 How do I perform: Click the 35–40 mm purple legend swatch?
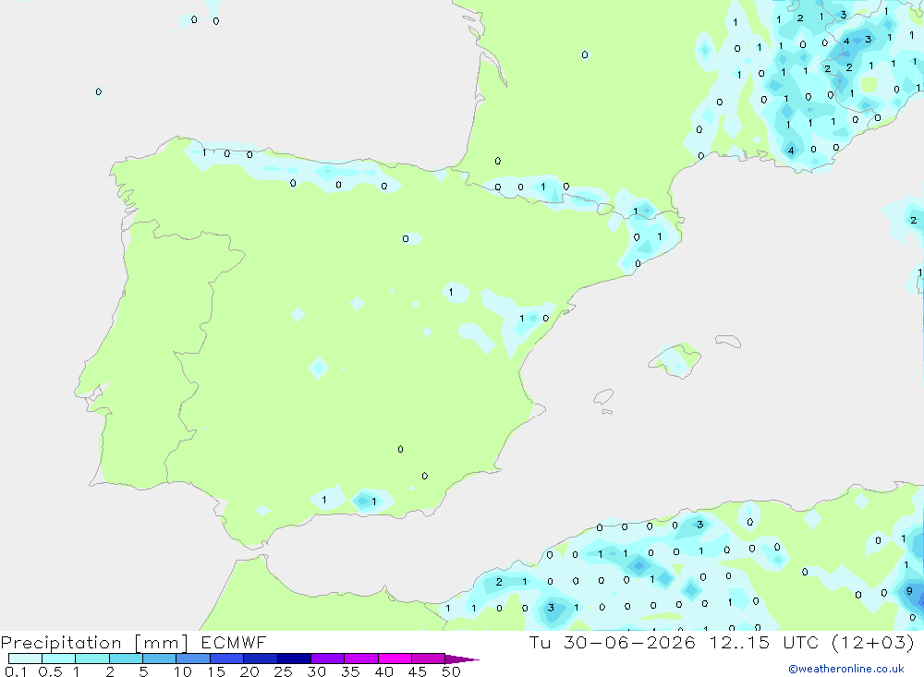pyautogui.click(x=361, y=659)
